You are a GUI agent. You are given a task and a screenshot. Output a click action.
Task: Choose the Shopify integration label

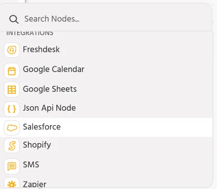37,145
